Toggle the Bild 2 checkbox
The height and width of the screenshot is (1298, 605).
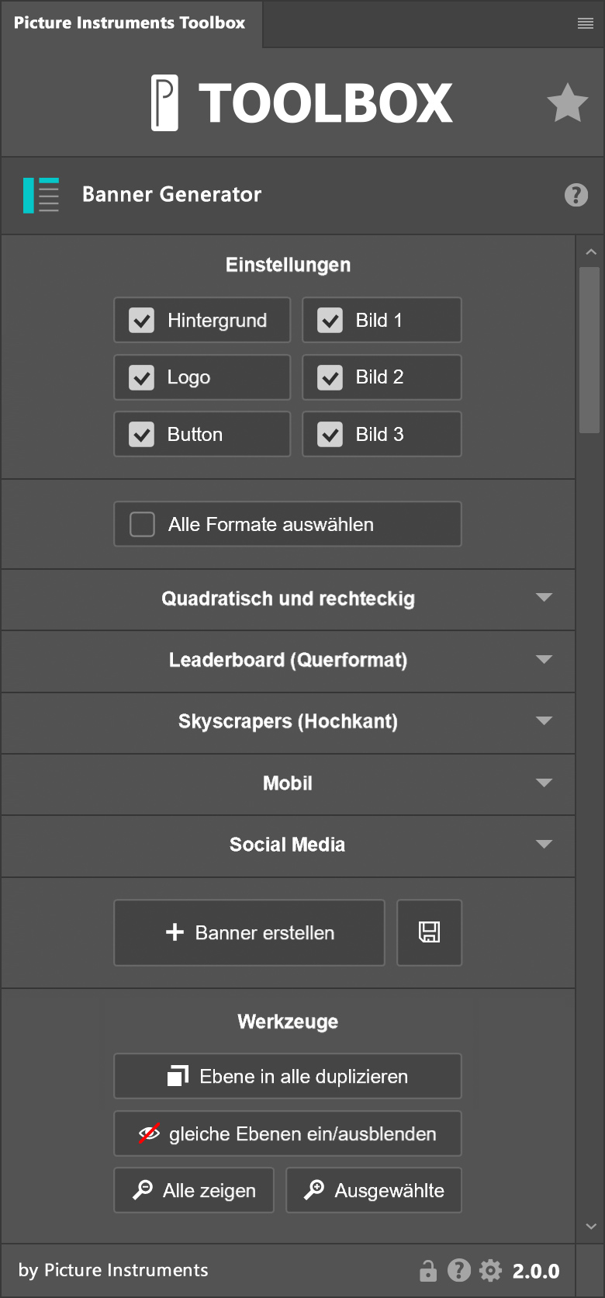click(x=330, y=377)
